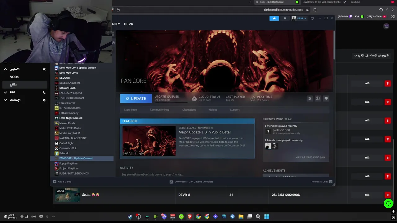Click Steam Big Picture mode monitor icon

coord(312,18)
